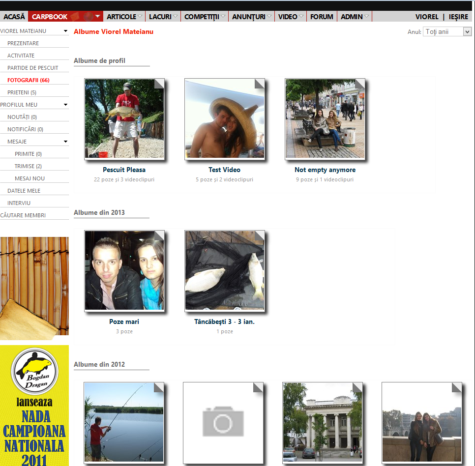Open the Competiții menu

point(205,17)
